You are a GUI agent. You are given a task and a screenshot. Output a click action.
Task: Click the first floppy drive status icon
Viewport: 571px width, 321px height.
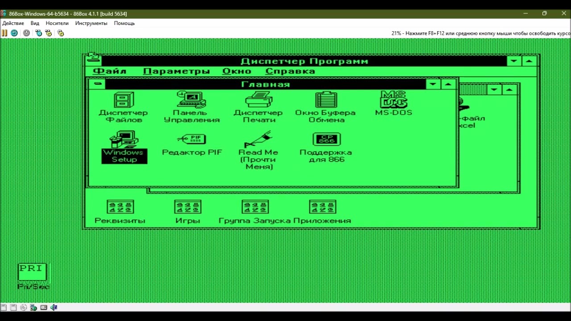click(4, 307)
